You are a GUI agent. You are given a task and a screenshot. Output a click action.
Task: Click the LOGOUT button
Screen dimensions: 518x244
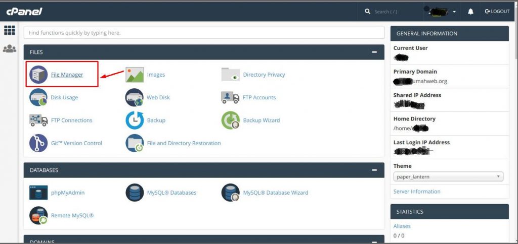coord(497,12)
